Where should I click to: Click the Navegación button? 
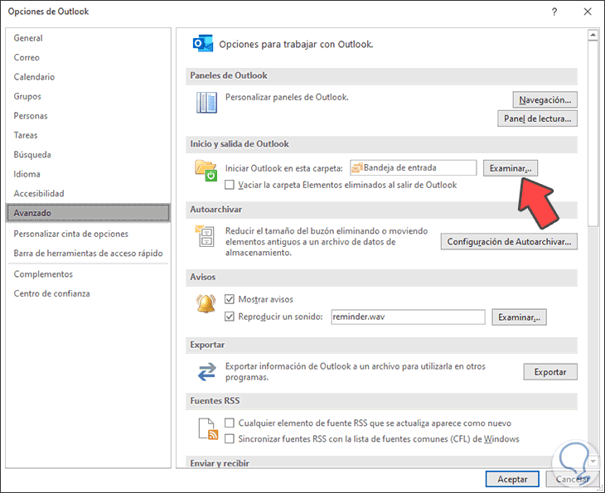544,99
